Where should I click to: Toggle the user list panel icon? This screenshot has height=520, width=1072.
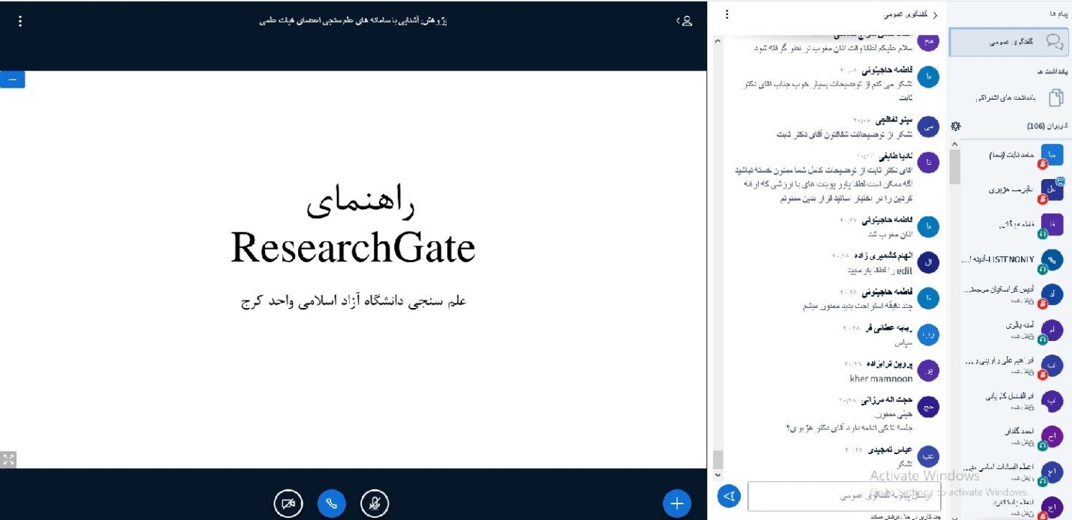(x=684, y=21)
